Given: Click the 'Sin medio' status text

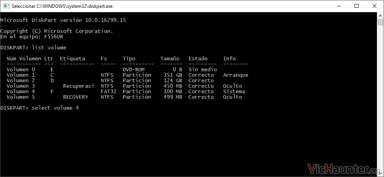Looking at the screenshot, I should point(203,69).
